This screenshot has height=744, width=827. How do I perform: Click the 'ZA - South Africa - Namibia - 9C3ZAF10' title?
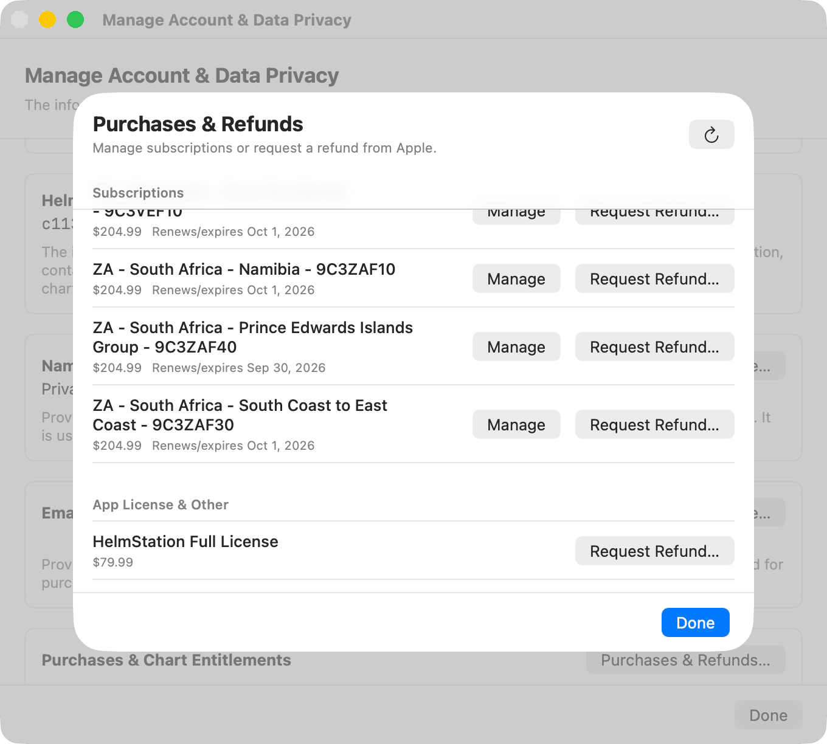pyautogui.click(x=244, y=269)
